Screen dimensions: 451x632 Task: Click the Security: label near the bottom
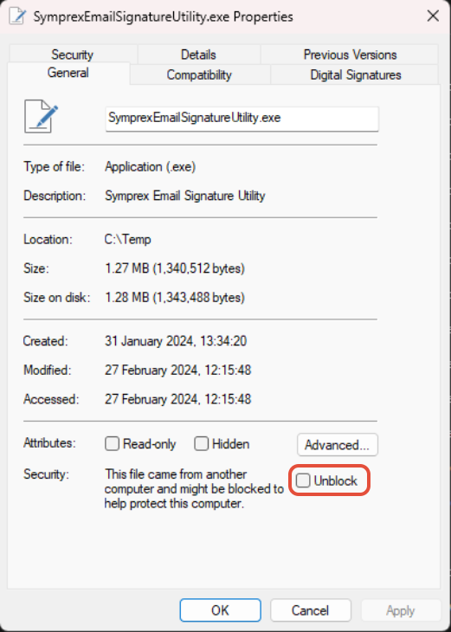click(47, 474)
